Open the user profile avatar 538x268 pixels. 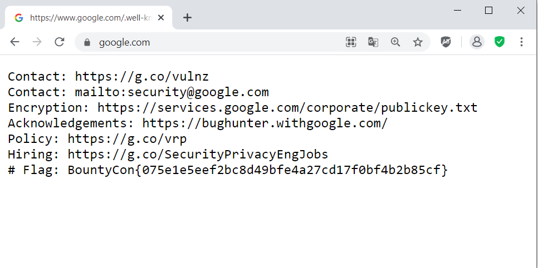coord(477,42)
